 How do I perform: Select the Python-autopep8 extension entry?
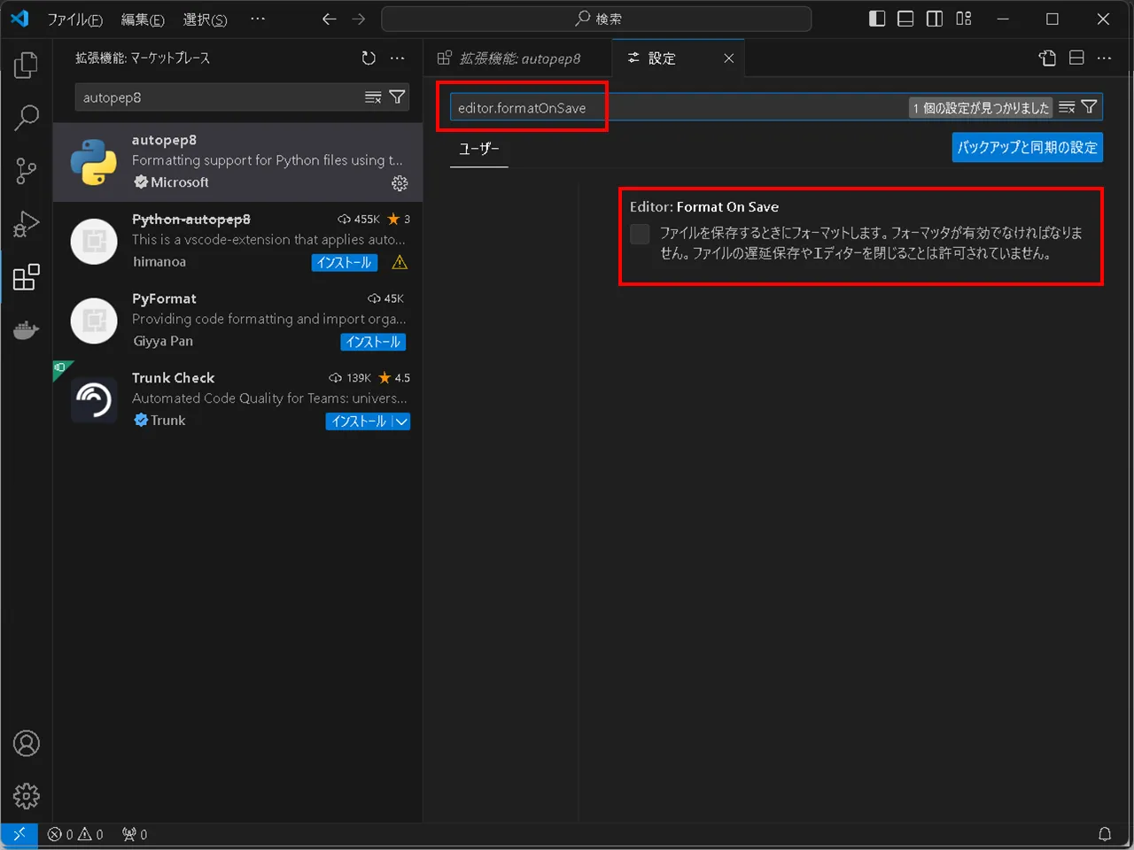coord(237,241)
